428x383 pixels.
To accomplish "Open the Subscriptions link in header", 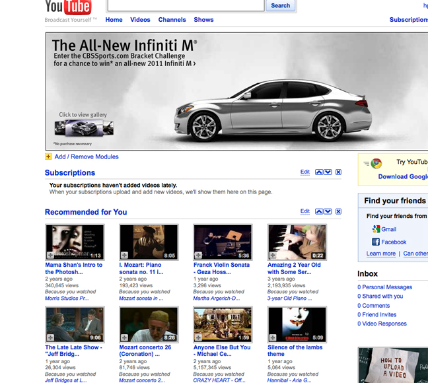I will point(409,20).
